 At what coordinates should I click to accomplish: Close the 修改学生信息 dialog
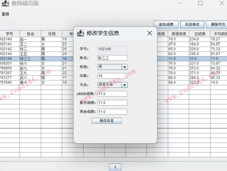coord(150,33)
